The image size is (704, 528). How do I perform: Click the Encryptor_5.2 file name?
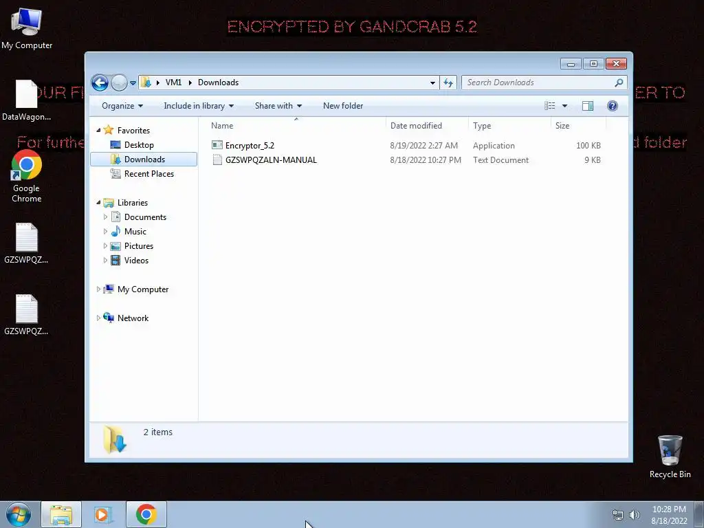tap(250, 146)
